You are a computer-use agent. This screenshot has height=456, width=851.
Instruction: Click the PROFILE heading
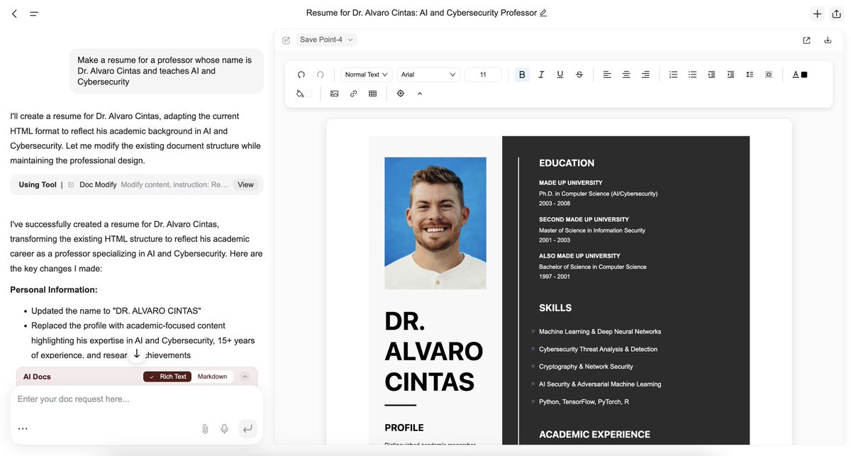[x=404, y=428]
